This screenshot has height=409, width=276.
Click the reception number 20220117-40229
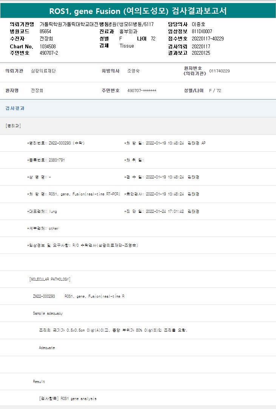pos(208,38)
